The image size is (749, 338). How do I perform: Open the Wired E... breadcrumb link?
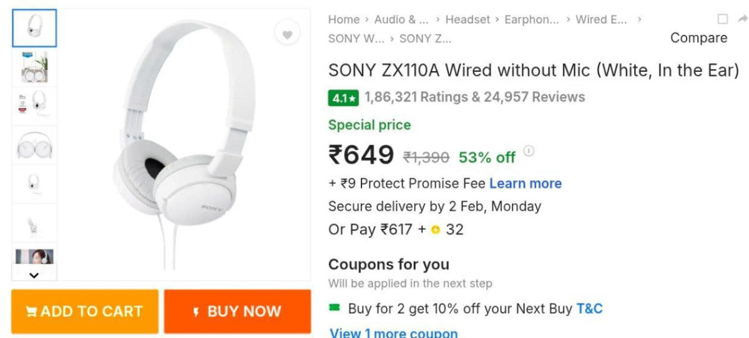(602, 19)
